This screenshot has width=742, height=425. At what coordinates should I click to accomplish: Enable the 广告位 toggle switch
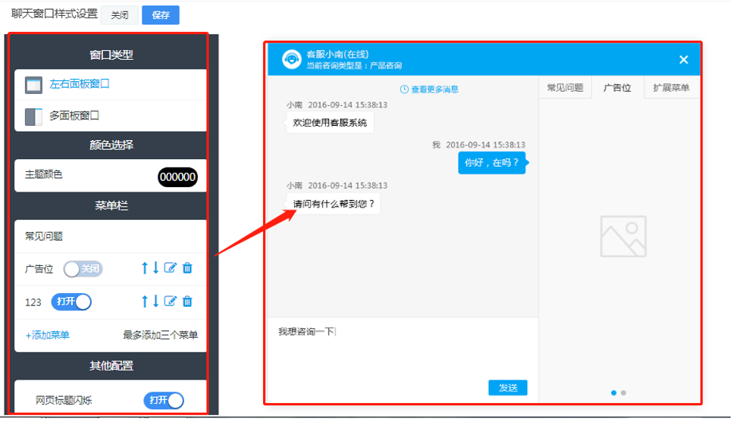(83, 269)
